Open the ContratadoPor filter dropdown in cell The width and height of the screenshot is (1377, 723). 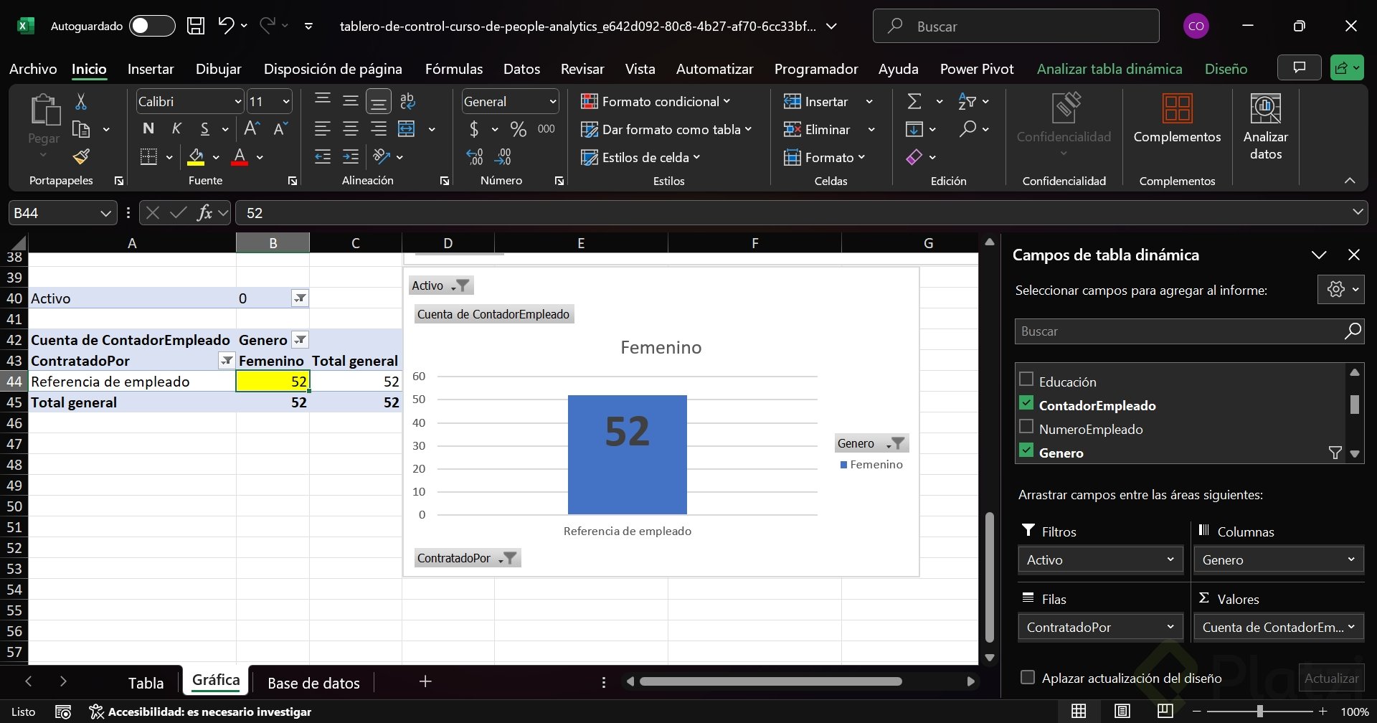coord(227,361)
